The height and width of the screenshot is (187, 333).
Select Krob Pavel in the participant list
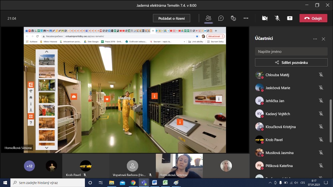[x=274, y=140]
